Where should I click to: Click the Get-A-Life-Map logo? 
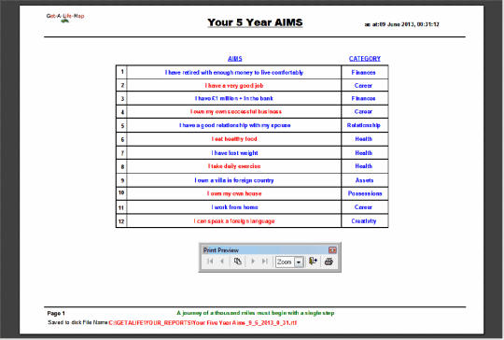(x=65, y=18)
